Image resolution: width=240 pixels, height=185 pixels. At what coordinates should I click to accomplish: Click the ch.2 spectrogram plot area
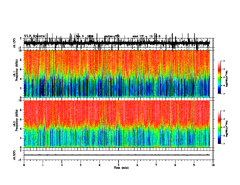[x=117, y=124]
